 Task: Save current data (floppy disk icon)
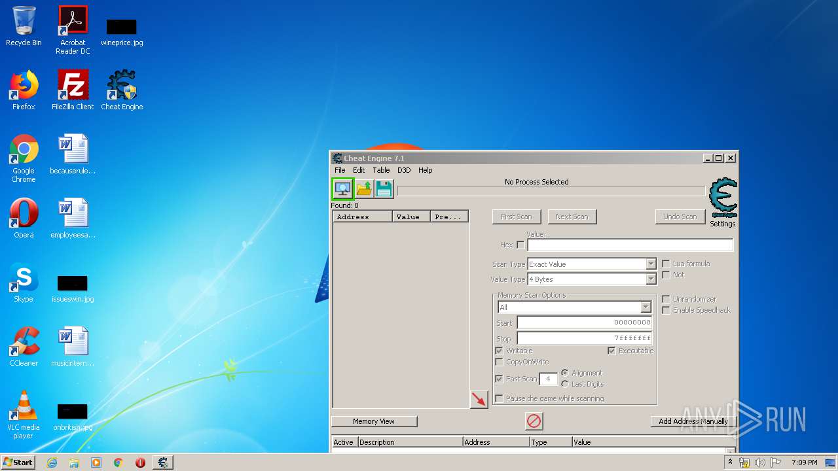(x=384, y=189)
